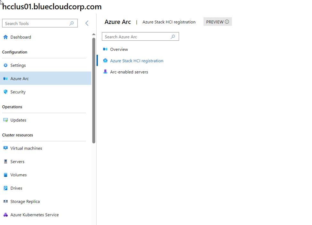Image resolution: width=312 pixels, height=225 pixels.
Task: Click the Azure Stack HCI registration icon
Action: (105, 60)
